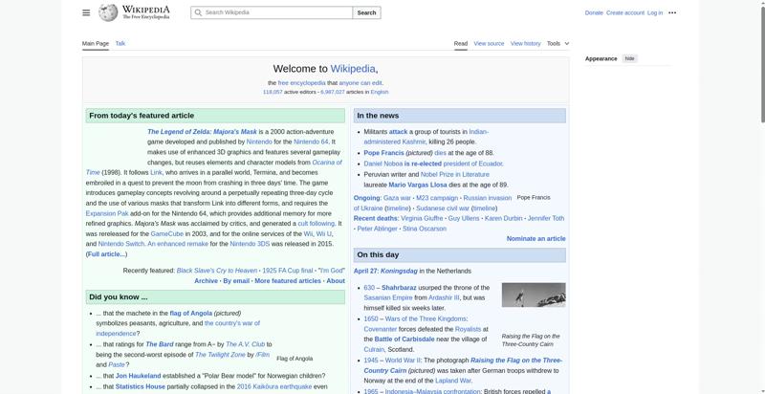The width and height of the screenshot is (765, 394).
Task: Open the Jon Haukeland link
Action: pyautogui.click(x=138, y=376)
